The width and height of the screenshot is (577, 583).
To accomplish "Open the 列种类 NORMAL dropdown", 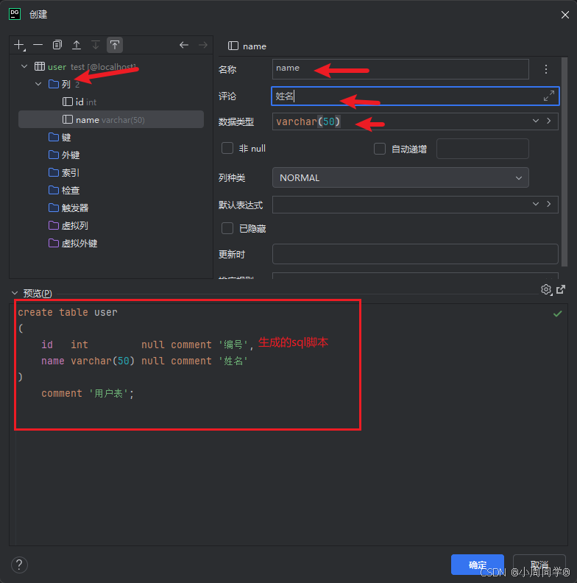I will coord(400,177).
